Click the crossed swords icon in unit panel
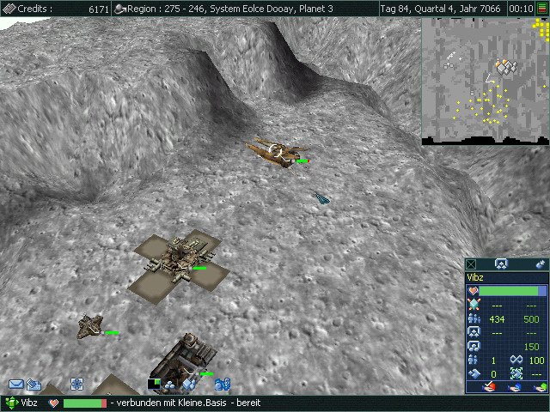This screenshot has height=412, width=550. [x=473, y=305]
